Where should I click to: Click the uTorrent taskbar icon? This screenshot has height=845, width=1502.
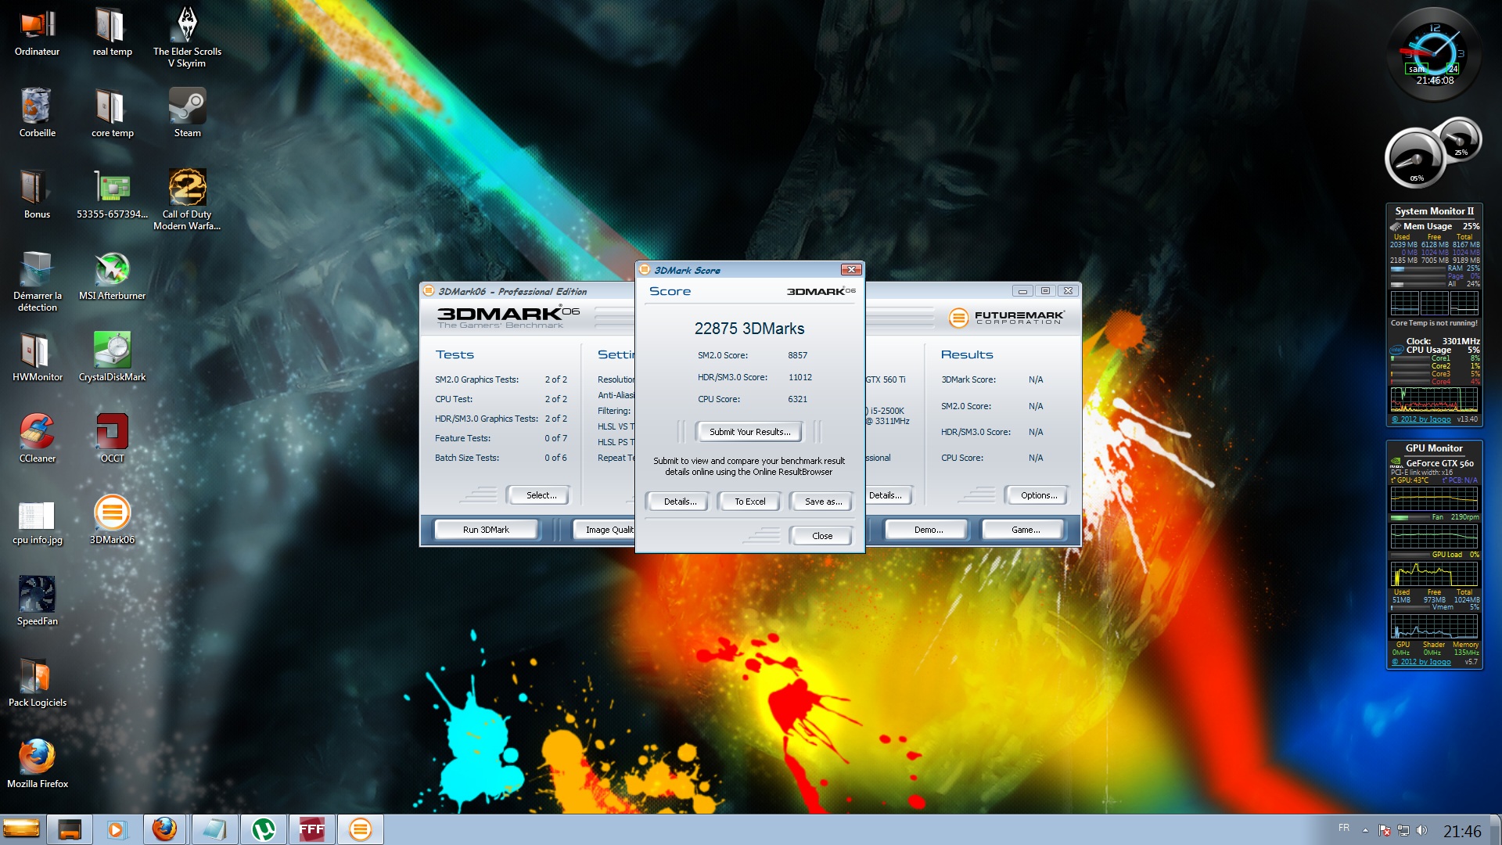pyautogui.click(x=264, y=829)
